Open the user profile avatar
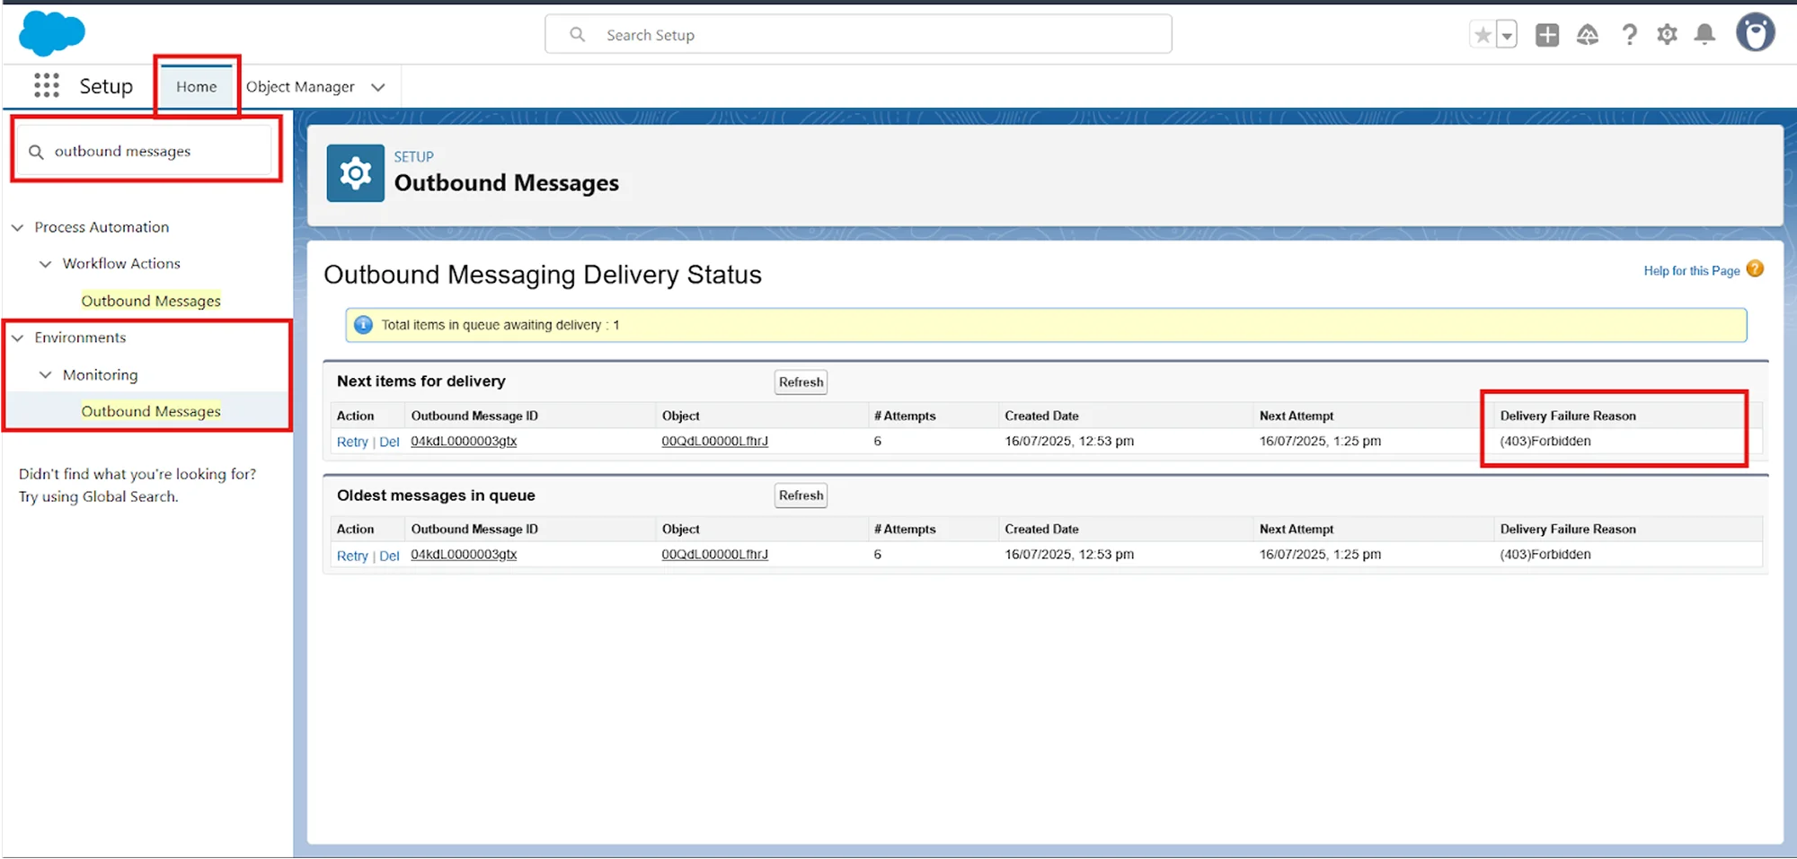 (x=1755, y=33)
